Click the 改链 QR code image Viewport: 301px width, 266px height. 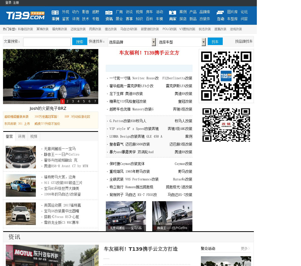[226, 125]
